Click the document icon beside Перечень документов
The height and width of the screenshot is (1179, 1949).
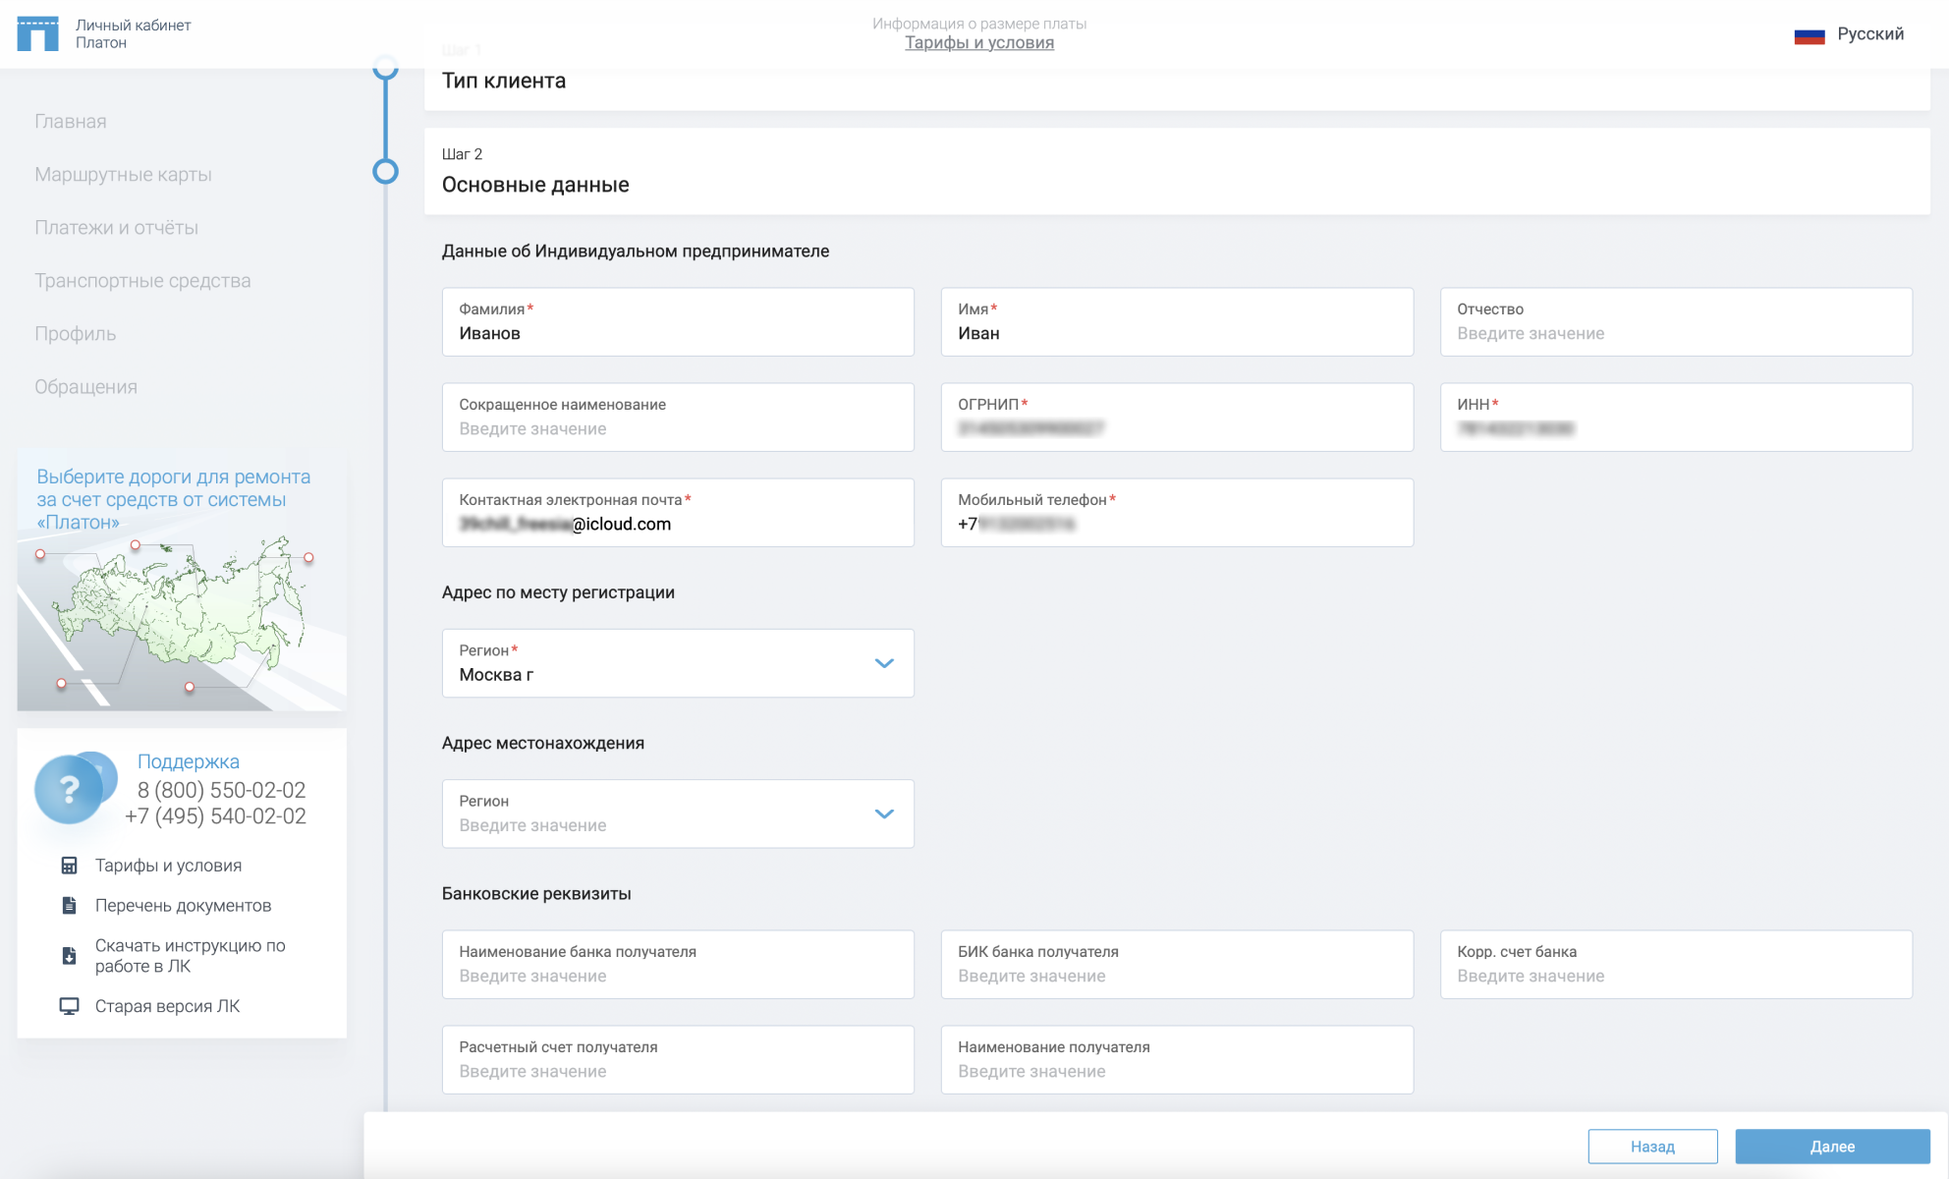(x=69, y=906)
